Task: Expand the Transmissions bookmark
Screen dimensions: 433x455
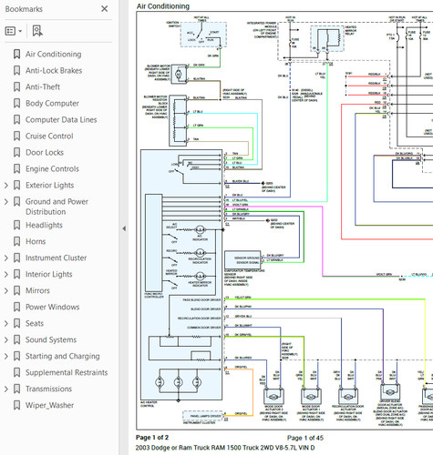Action: [6, 389]
